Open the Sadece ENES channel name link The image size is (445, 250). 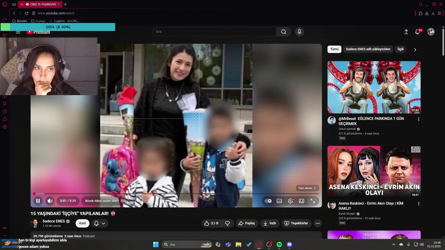pyautogui.click(x=54, y=221)
